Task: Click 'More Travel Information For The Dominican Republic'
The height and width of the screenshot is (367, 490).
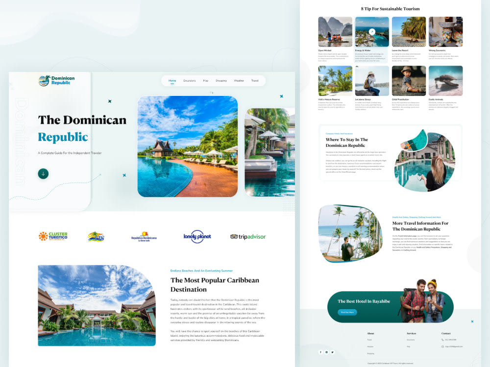Action: coord(420,226)
